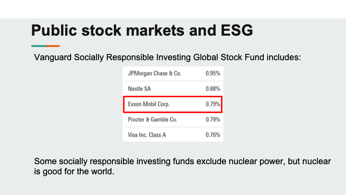
Task: Click the 0.76% value beside Visa Inc.
Action: coord(213,135)
